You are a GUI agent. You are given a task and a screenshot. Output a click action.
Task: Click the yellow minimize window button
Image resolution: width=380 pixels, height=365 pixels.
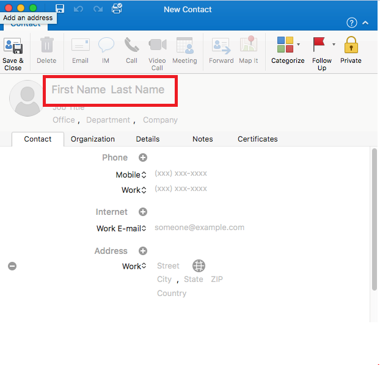tap(21, 8)
